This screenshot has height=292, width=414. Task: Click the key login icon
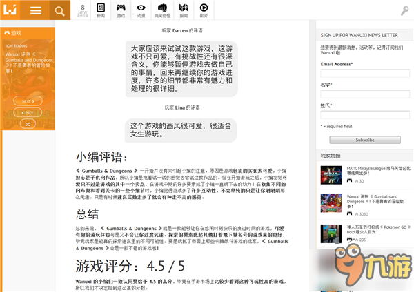[x=404, y=11]
